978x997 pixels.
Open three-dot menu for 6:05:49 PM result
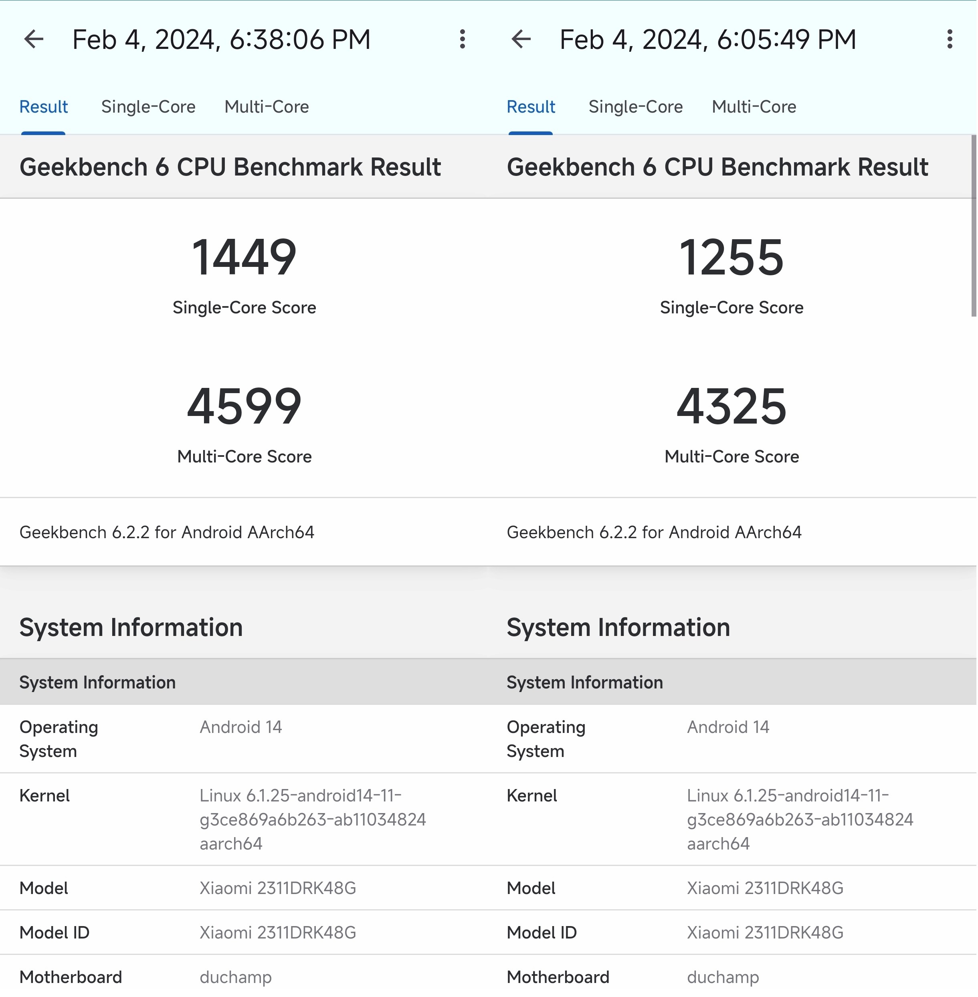[949, 39]
